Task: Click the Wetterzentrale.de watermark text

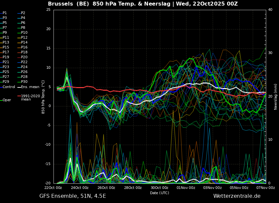Action: coord(237,196)
